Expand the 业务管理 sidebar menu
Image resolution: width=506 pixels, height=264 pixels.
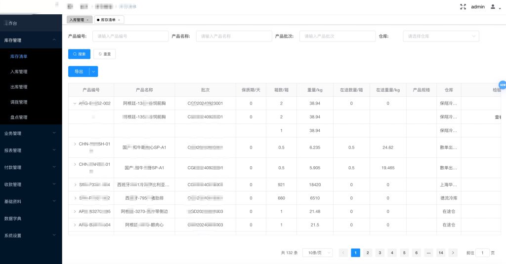(31, 133)
